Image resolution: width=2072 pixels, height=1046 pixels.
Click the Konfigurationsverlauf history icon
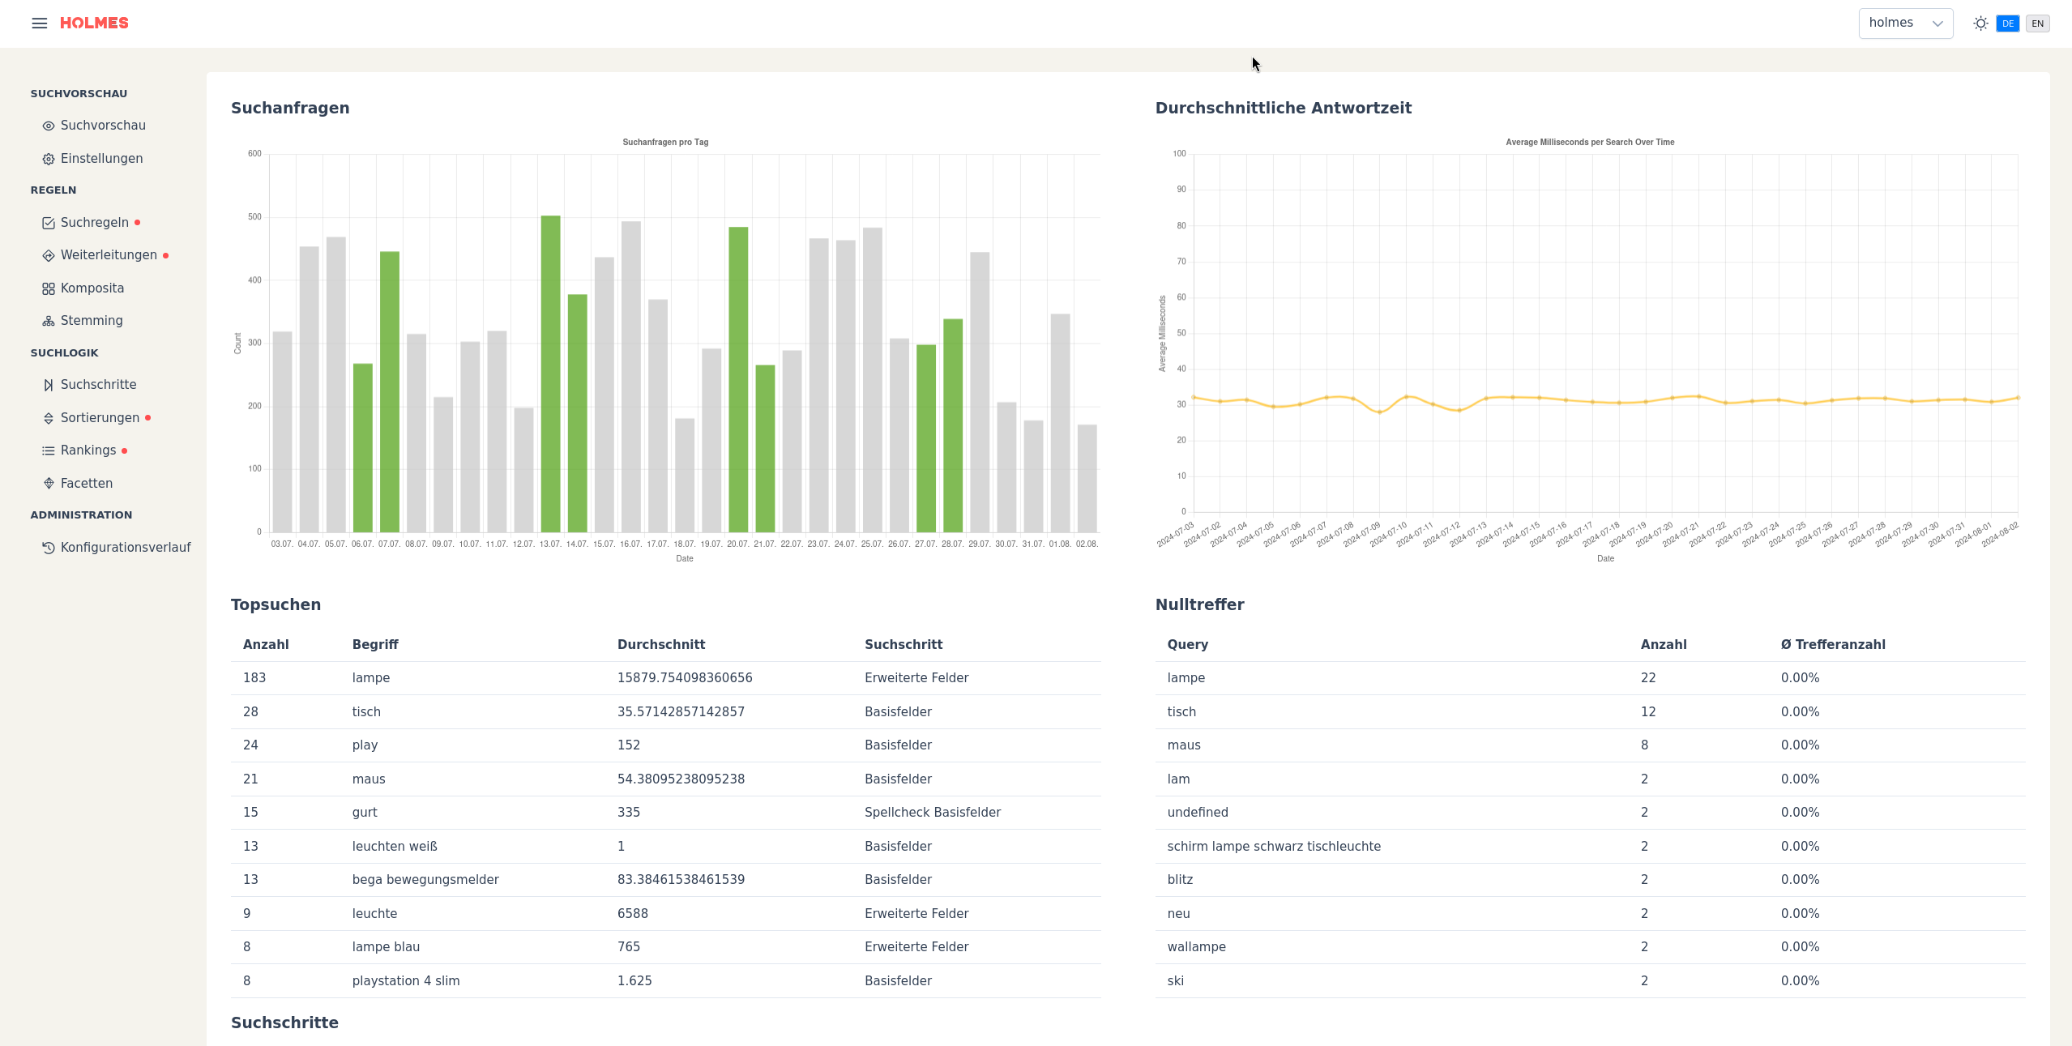(x=49, y=548)
